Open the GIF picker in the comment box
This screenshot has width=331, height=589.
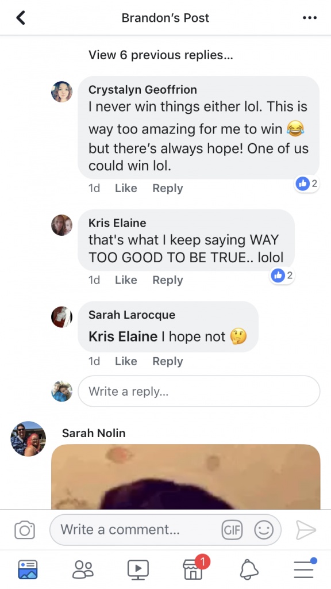[x=232, y=530]
